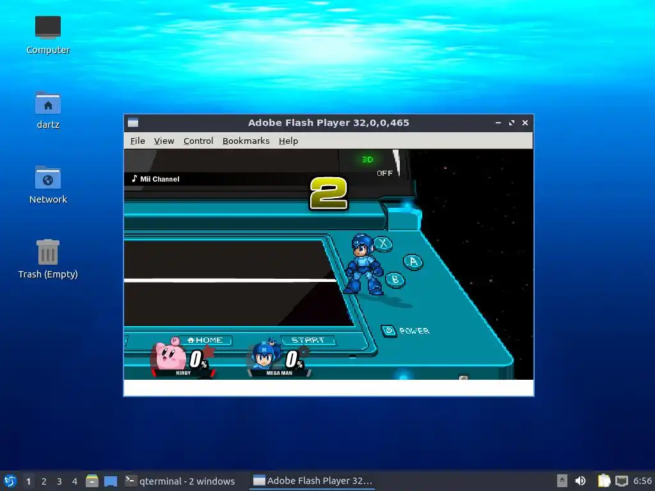Click the 6:56 clock in taskbar
Image resolution: width=655 pixels, height=491 pixels.
pyautogui.click(x=642, y=481)
